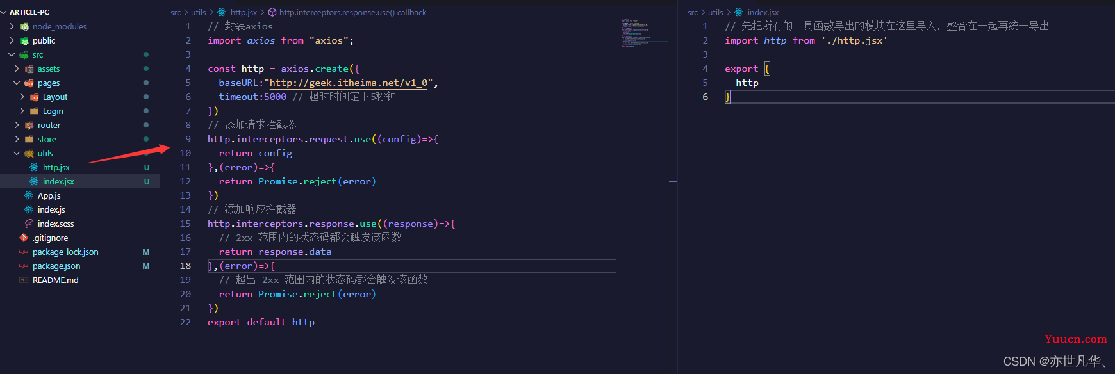
Task: Click 'index.jsx' breadcrumb in right editor
Action: coord(763,12)
